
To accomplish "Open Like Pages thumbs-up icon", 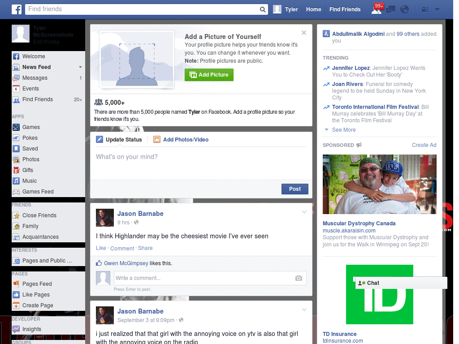I will tap(16, 295).
